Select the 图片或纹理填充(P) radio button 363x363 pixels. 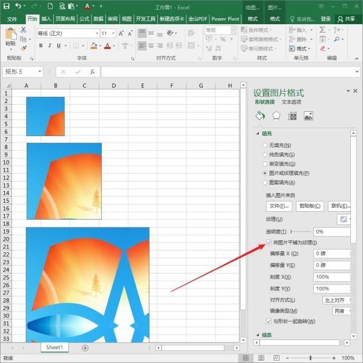point(265,173)
